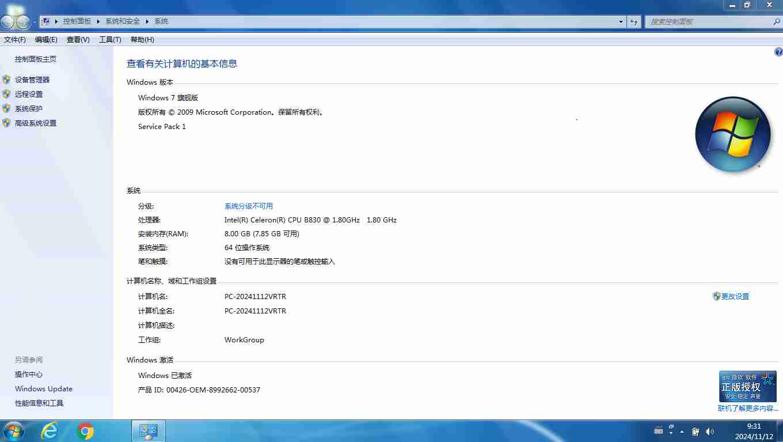Click the refresh icon beside the address bar

click(x=633, y=21)
